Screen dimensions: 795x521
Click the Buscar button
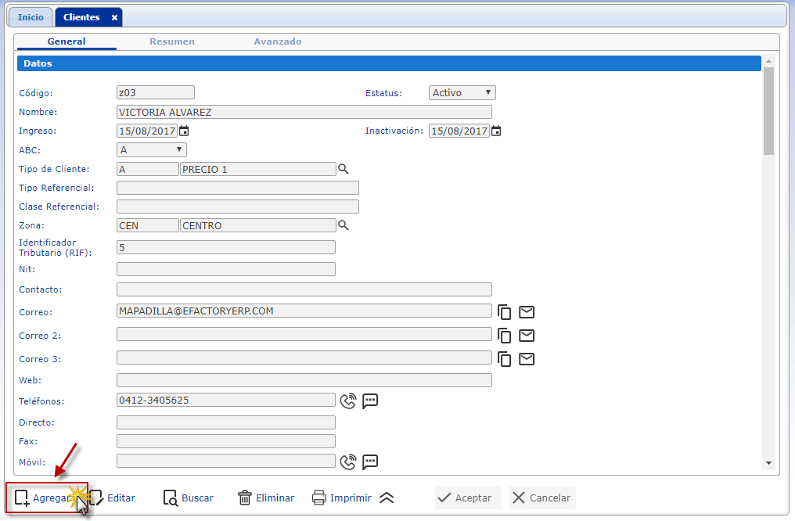tap(189, 498)
